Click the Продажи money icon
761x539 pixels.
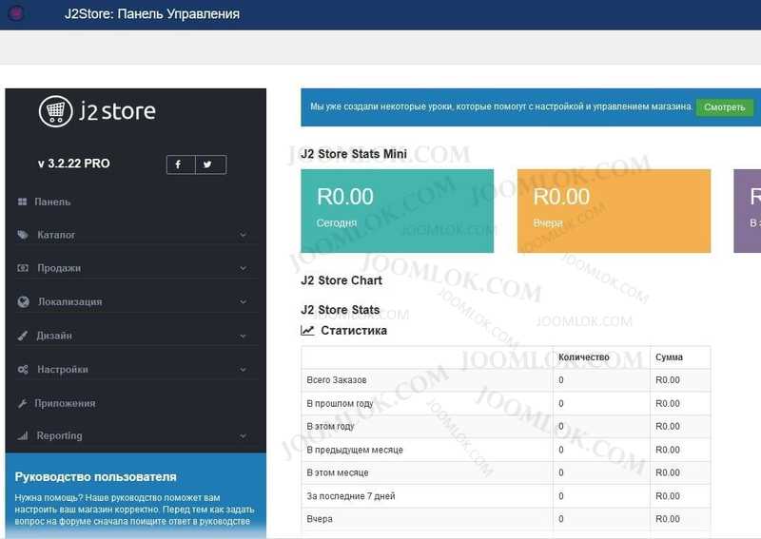pyautogui.click(x=23, y=268)
